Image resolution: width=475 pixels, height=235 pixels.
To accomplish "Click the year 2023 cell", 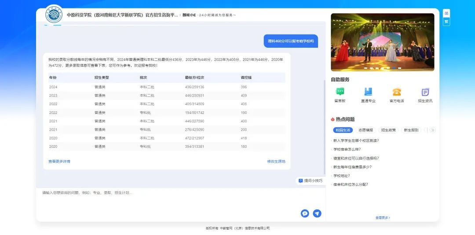I will (x=53, y=96).
